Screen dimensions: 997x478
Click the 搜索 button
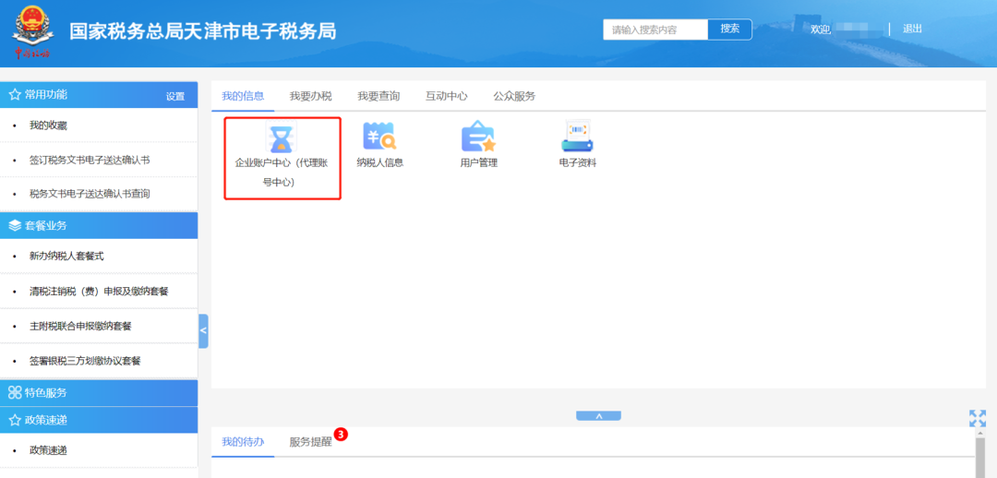pyautogui.click(x=729, y=30)
